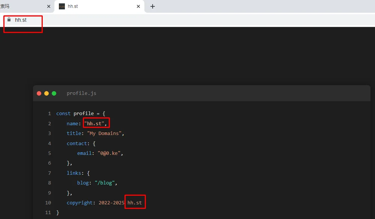Click the red window dot in code card
The image size is (375, 219).
point(39,93)
